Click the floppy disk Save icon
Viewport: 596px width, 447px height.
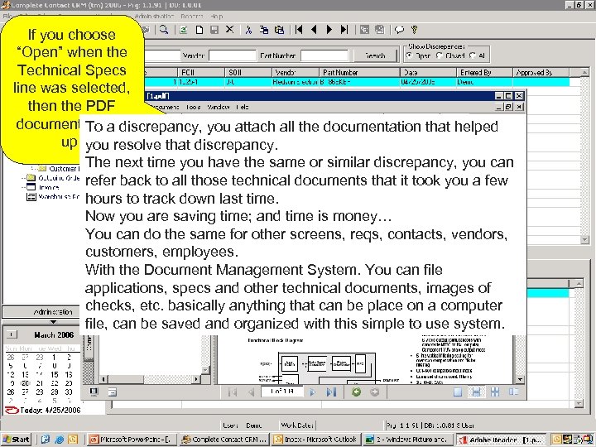pos(214,30)
